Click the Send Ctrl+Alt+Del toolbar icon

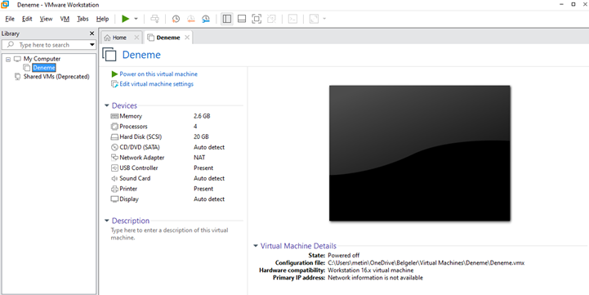coord(154,19)
